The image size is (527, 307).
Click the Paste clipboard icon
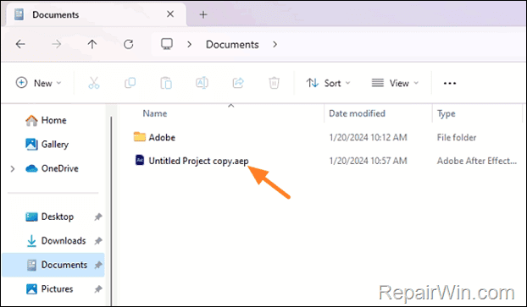[x=166, y=83]
